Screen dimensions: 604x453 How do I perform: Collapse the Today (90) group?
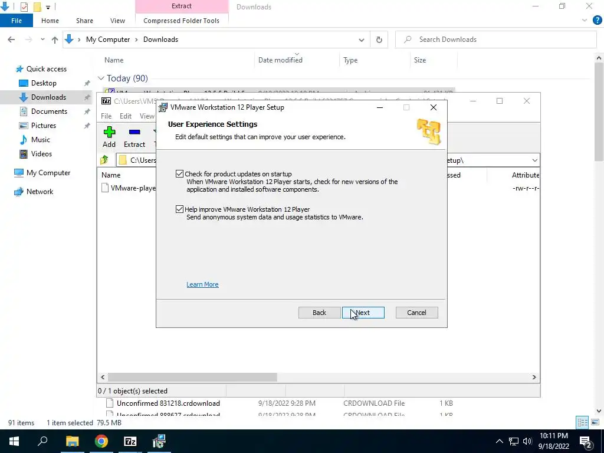pos(101,78)
